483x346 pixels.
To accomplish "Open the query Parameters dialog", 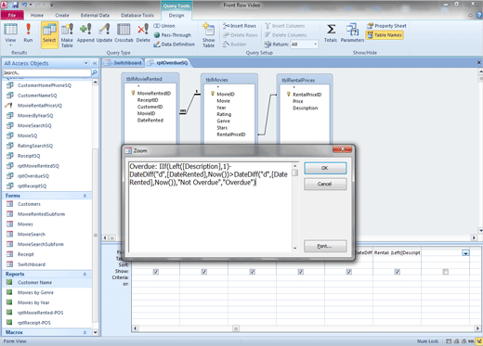I will point(352,32).
